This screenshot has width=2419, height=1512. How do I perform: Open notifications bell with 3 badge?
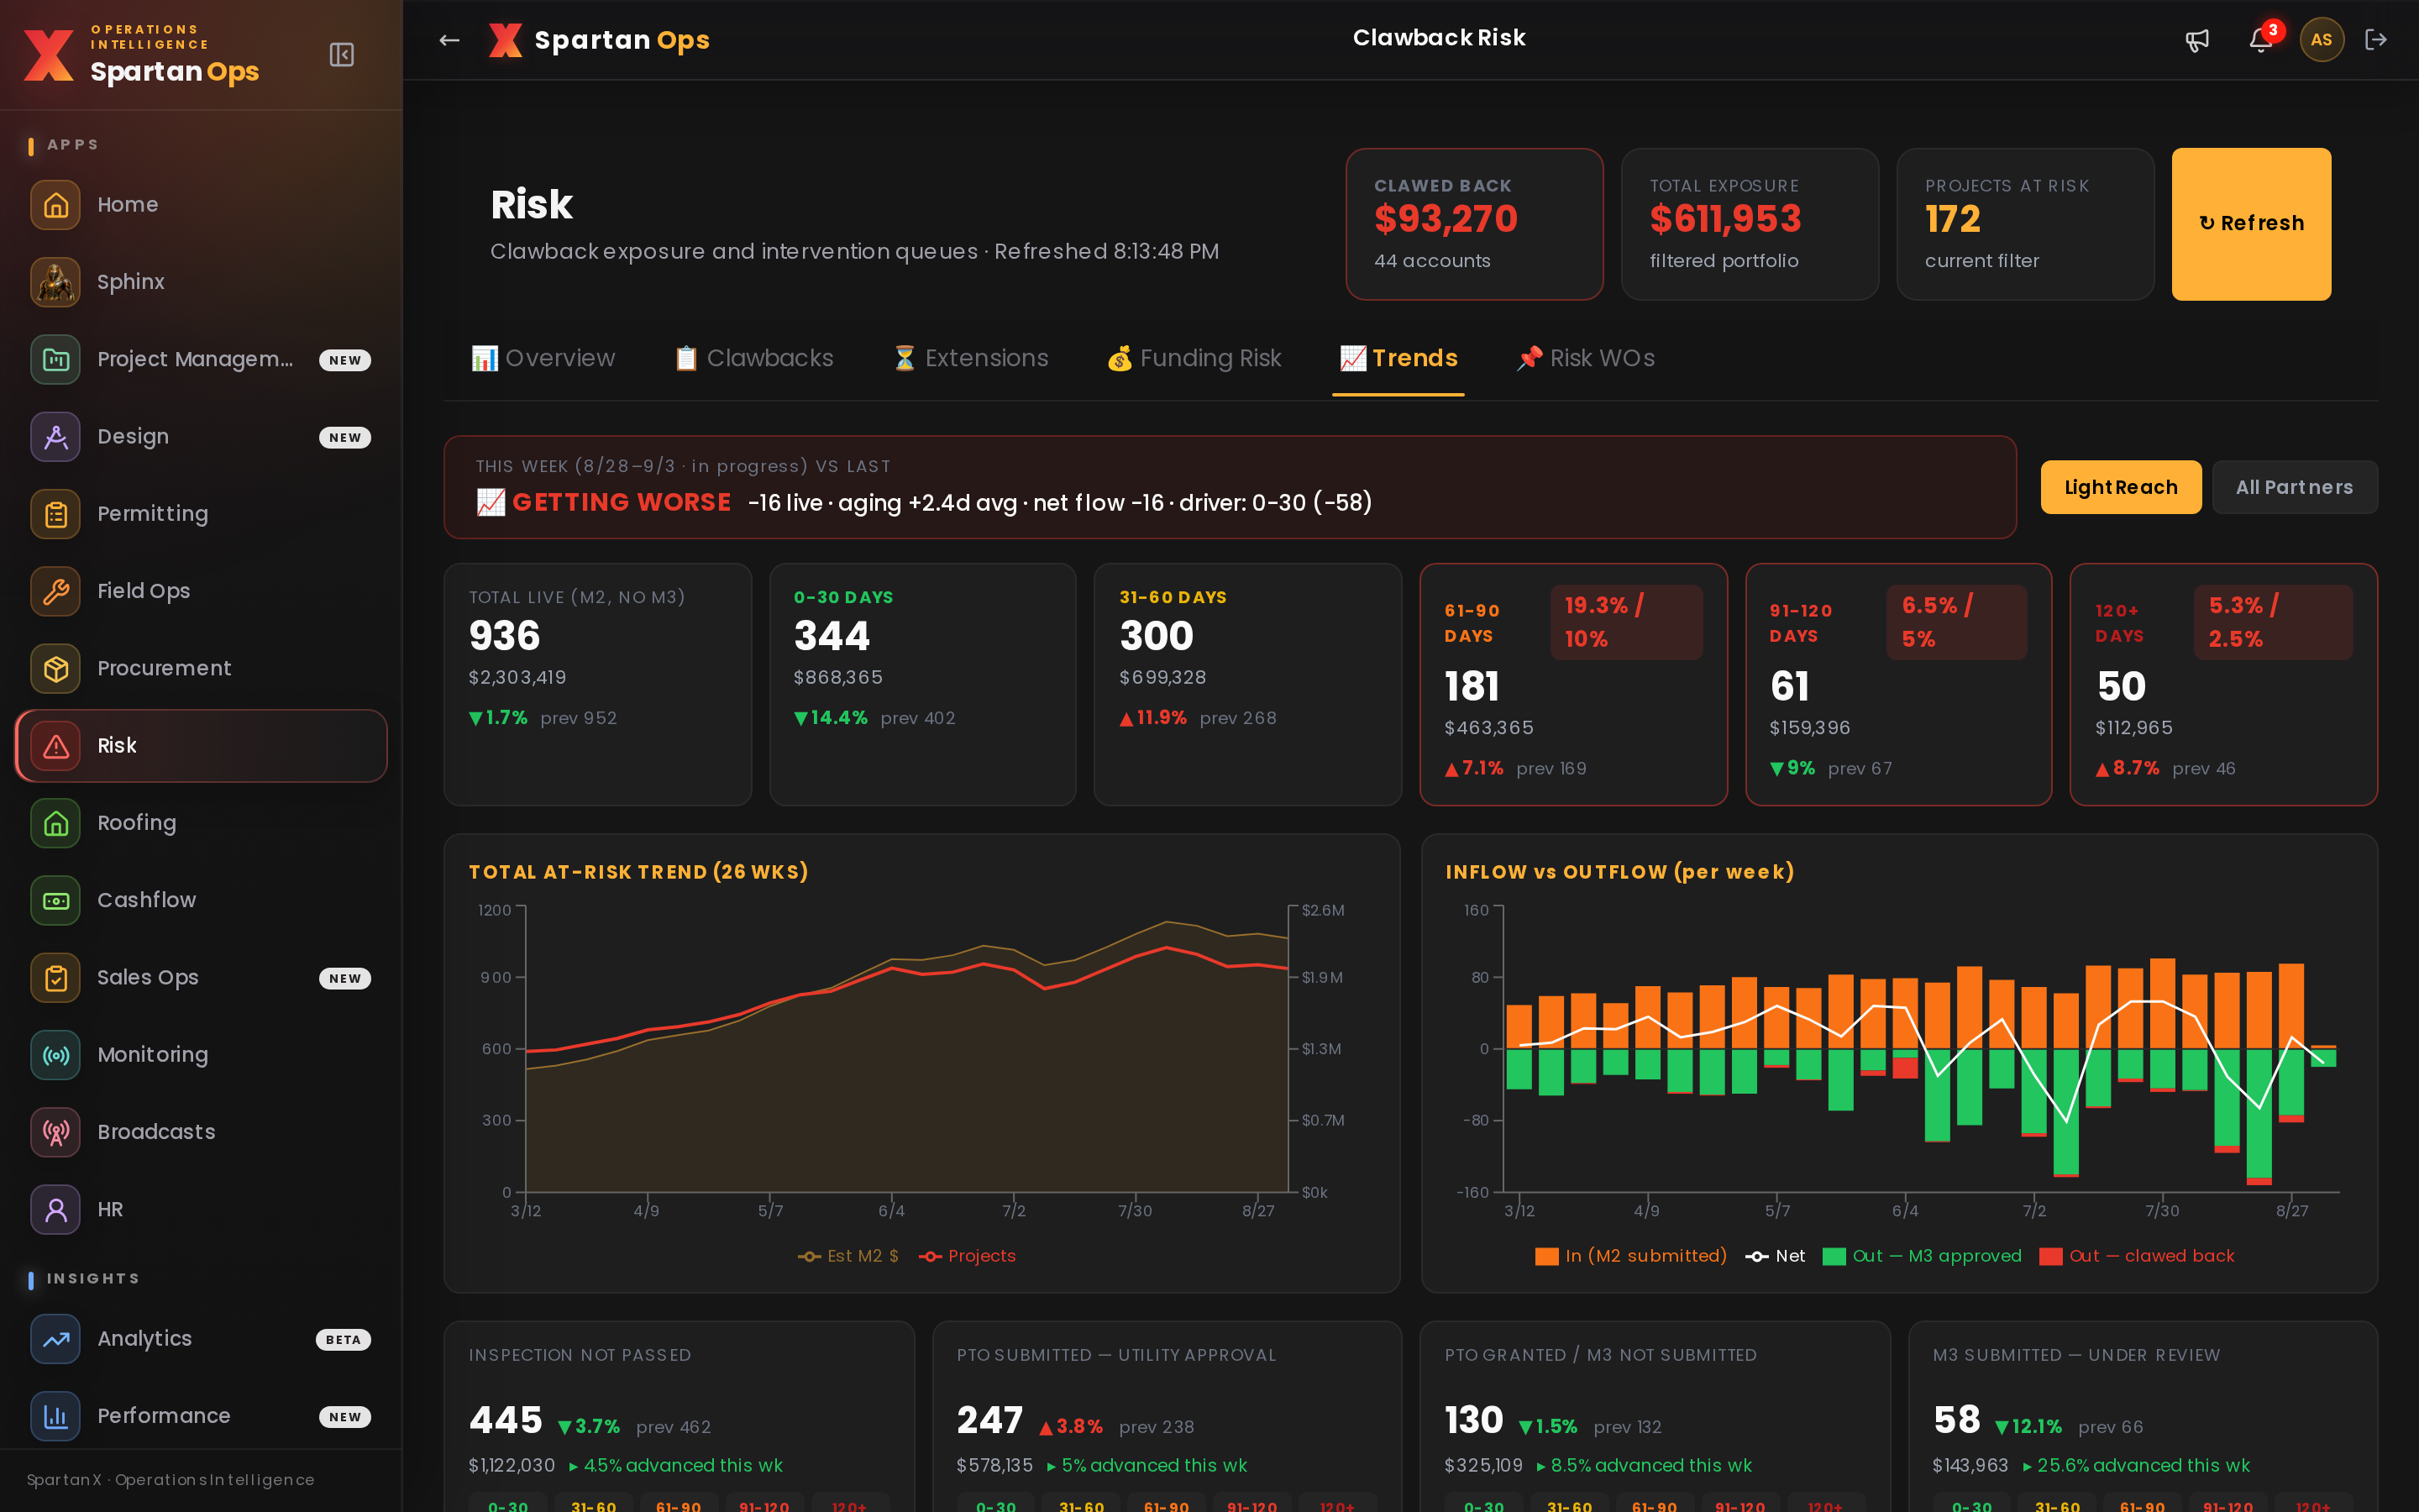click(x=2263, y=39)
